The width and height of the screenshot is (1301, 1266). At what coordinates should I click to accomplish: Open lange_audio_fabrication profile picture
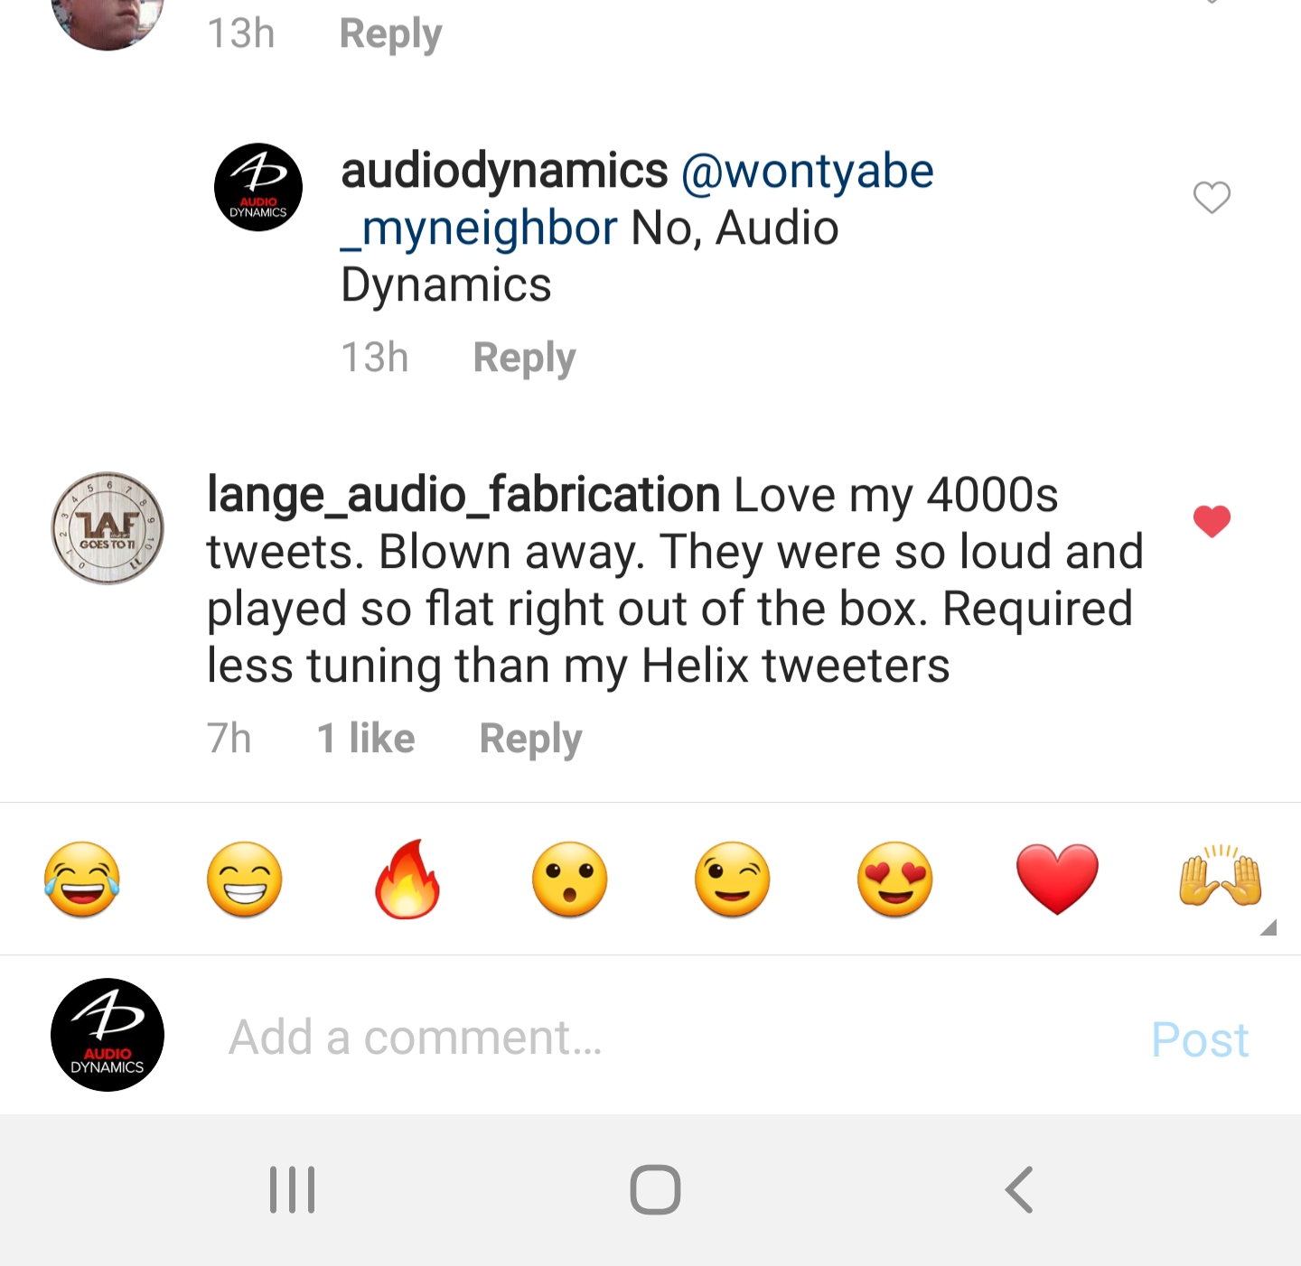click(108, 528)
